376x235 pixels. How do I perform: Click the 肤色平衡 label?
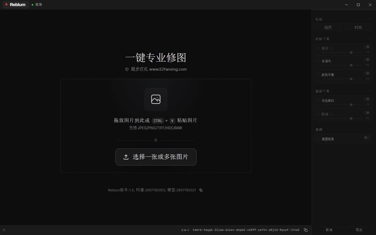coord(328,75)
